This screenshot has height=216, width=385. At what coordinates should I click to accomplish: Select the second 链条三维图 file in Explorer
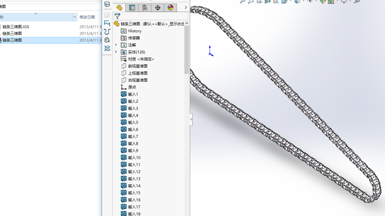tap(12, 33)
